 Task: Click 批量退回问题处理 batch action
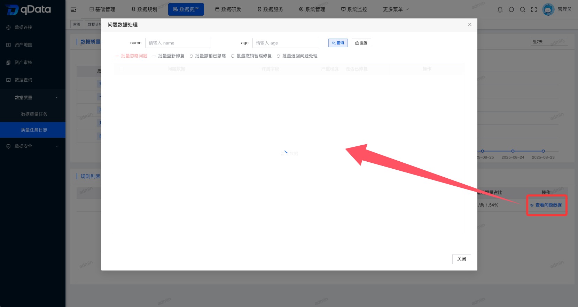click(x=297, y=56)
